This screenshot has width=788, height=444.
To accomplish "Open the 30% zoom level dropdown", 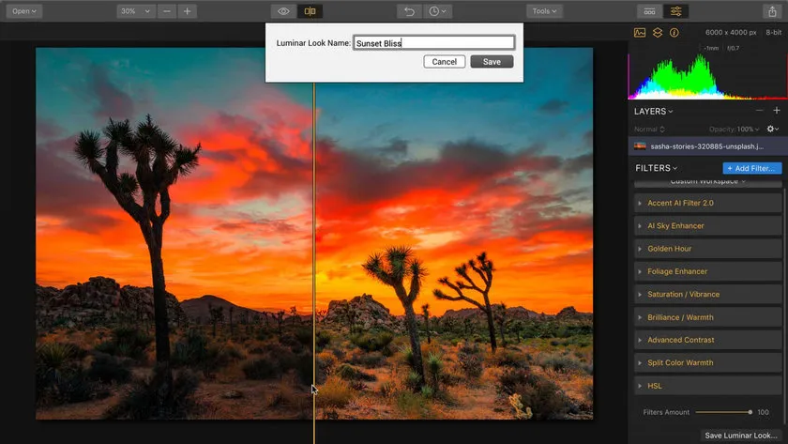I will [134, 11].
